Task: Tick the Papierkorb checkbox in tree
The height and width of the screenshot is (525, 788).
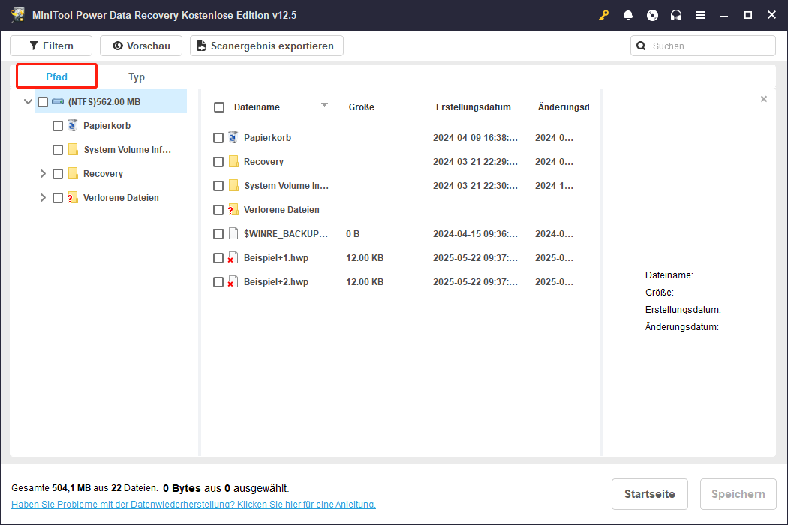Action: [58, 125]
